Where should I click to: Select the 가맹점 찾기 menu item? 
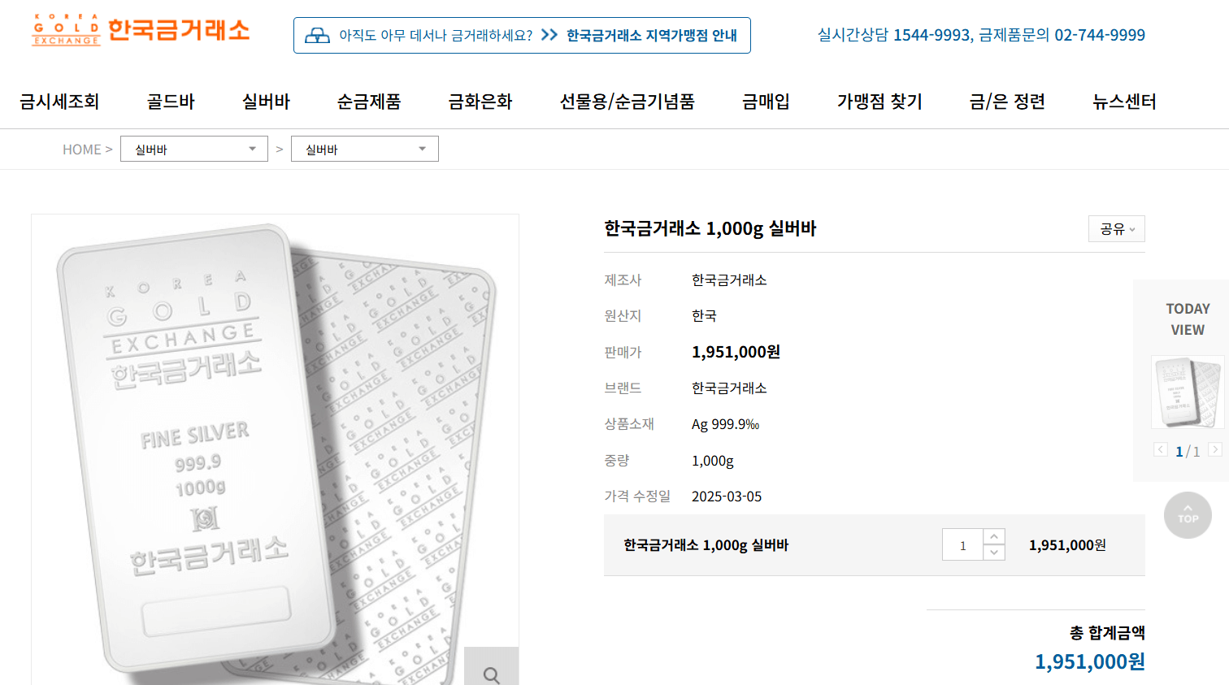tap(879, 102)
